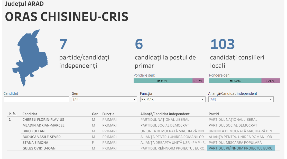
Task: Expand the Alianță/Candidat independent filter dropdown
Action: click(241, 99)
